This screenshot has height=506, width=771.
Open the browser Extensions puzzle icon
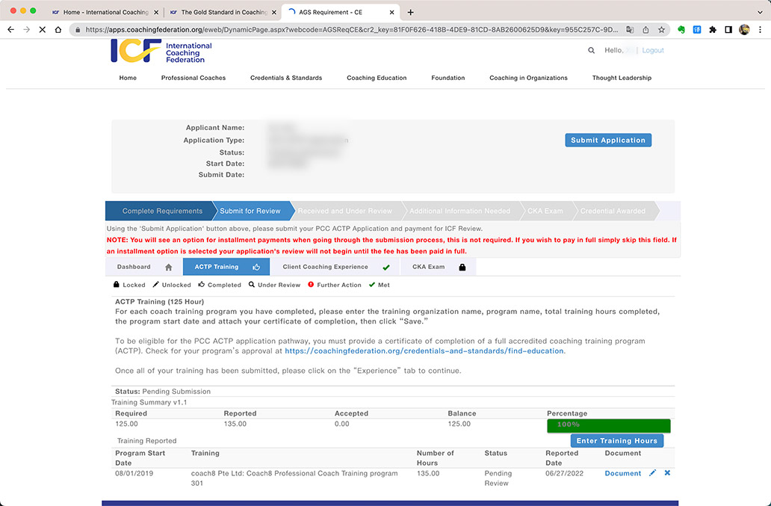point(713,30)
